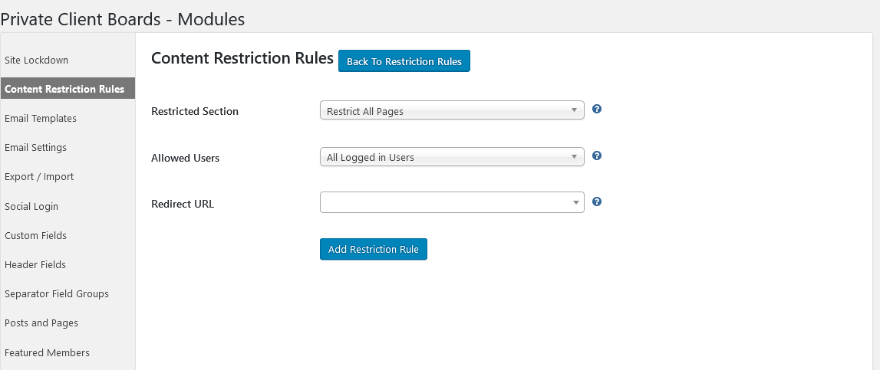
Task: Select Content Restriction Rules in sidebar
Action: coord(64,89)
